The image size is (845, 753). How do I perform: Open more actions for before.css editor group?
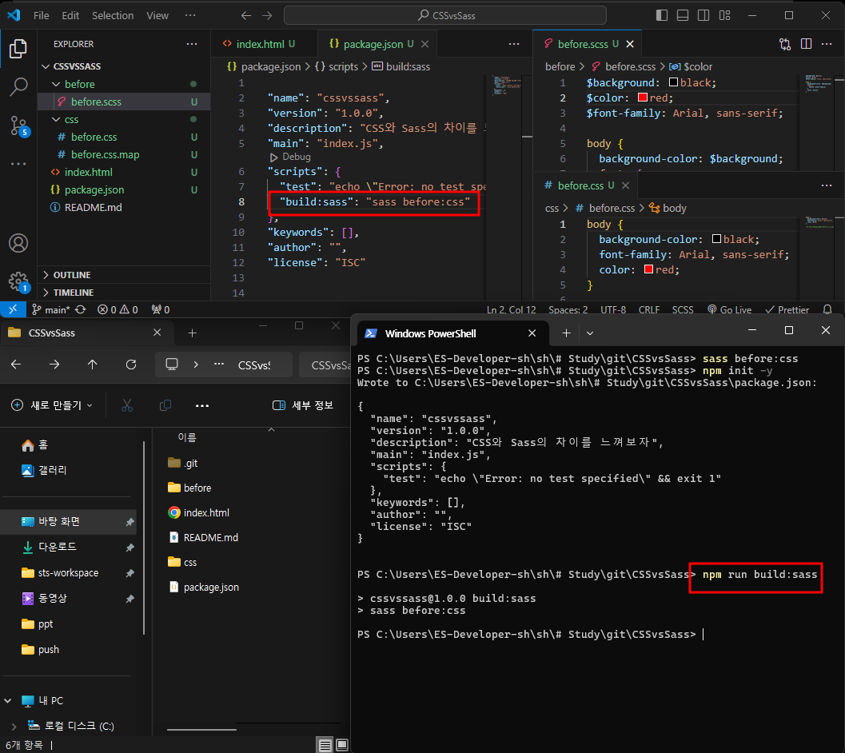[827, 185]
